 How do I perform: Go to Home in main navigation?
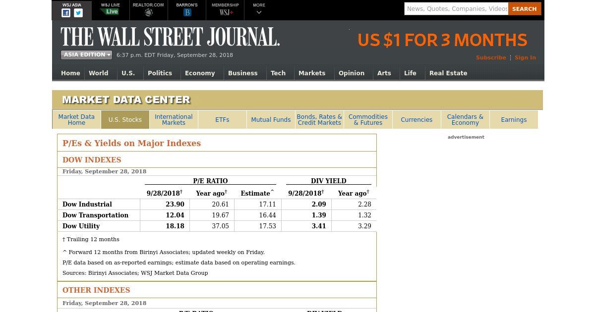click(70, 73)
